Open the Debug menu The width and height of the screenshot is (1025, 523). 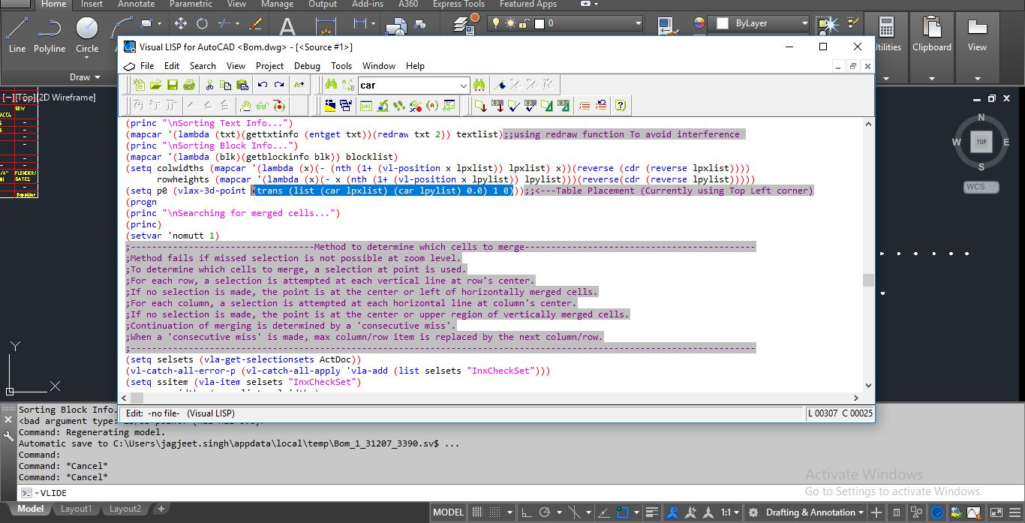click(307, 66)
